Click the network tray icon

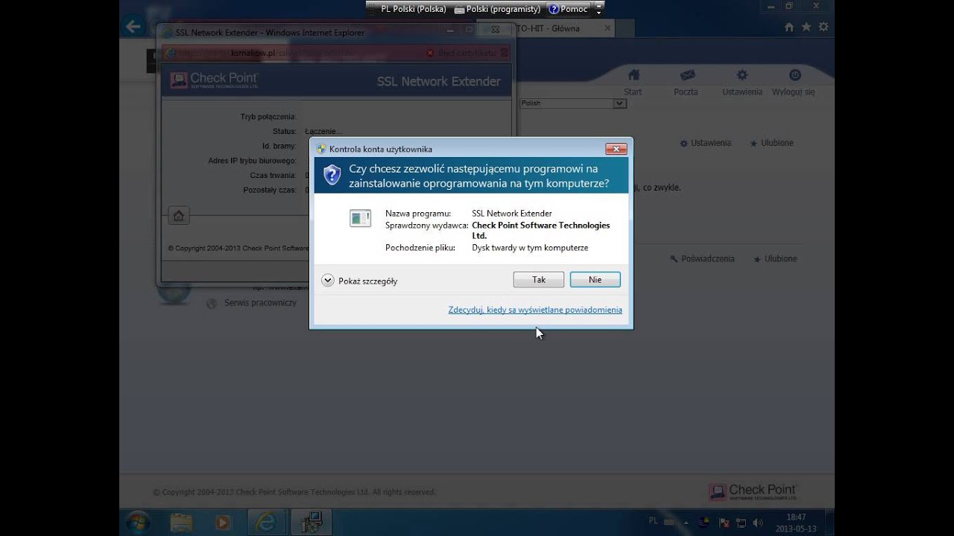click(742, 523)
